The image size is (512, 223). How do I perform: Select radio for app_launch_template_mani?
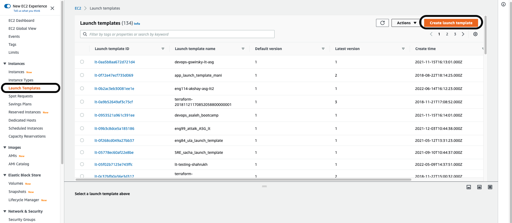pos(82,75)
